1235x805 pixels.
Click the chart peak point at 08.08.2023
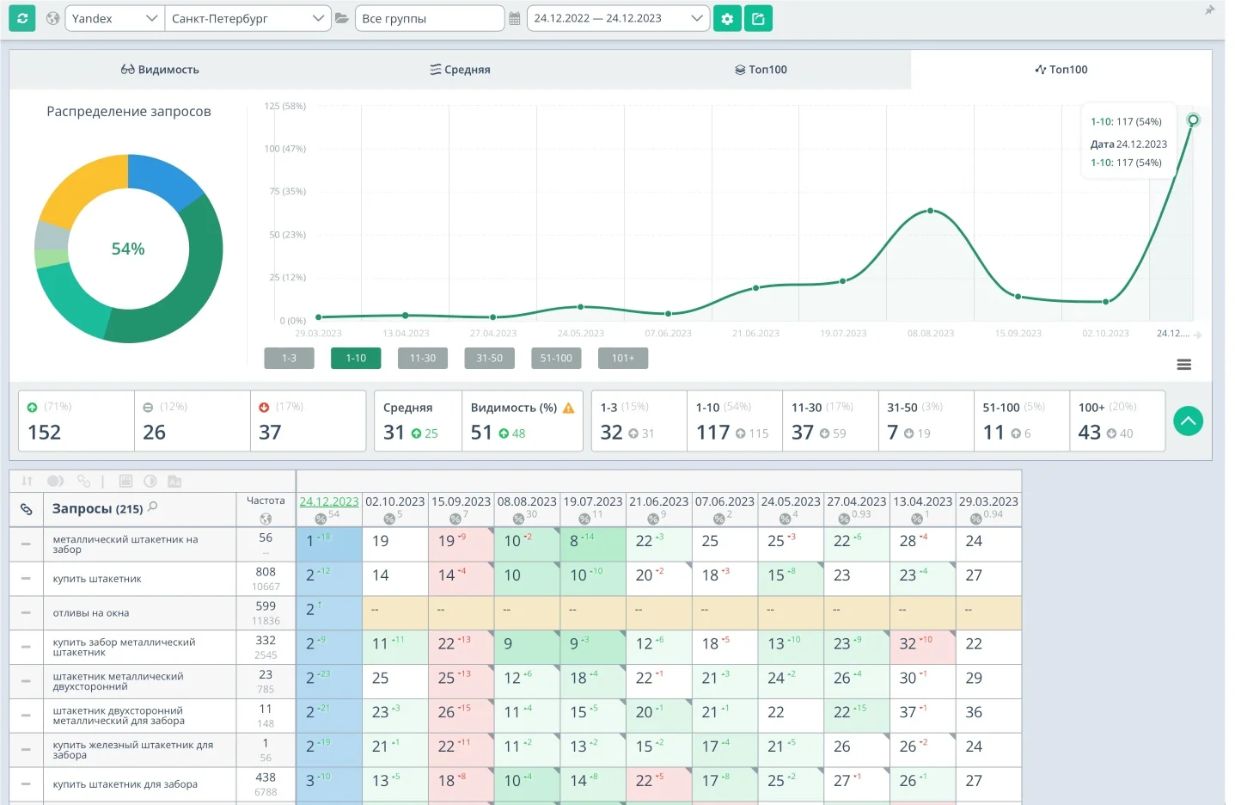pos(931,211)
